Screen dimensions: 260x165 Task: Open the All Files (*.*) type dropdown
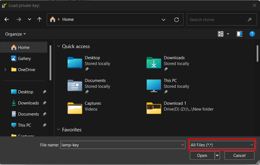click(x=222, y=145)
